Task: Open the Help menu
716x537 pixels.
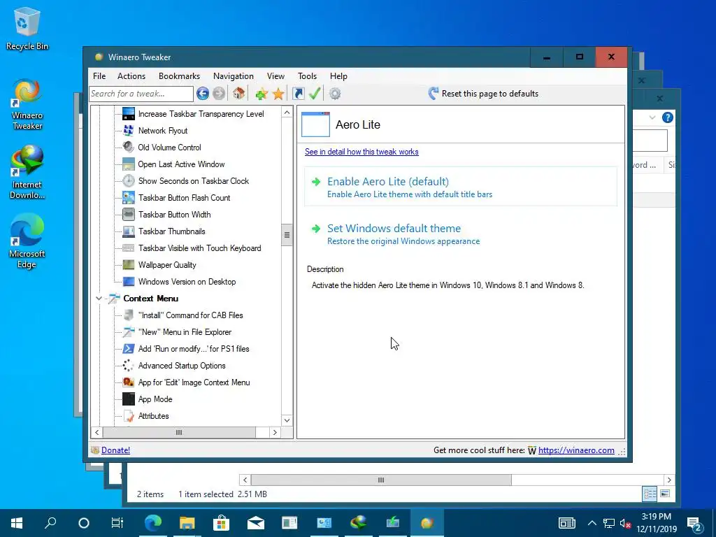Action: 338,76
